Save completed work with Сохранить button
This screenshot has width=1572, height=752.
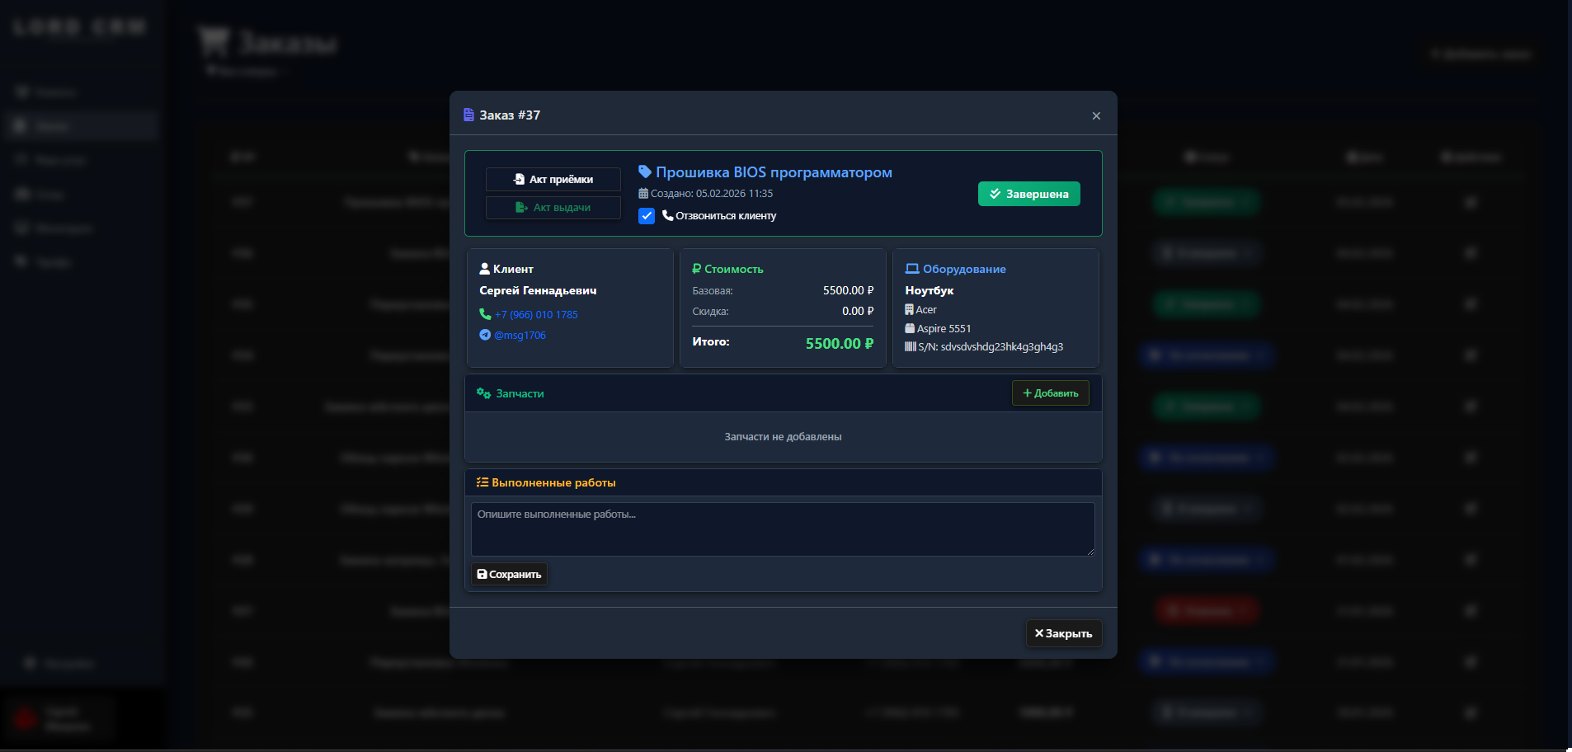509,574
